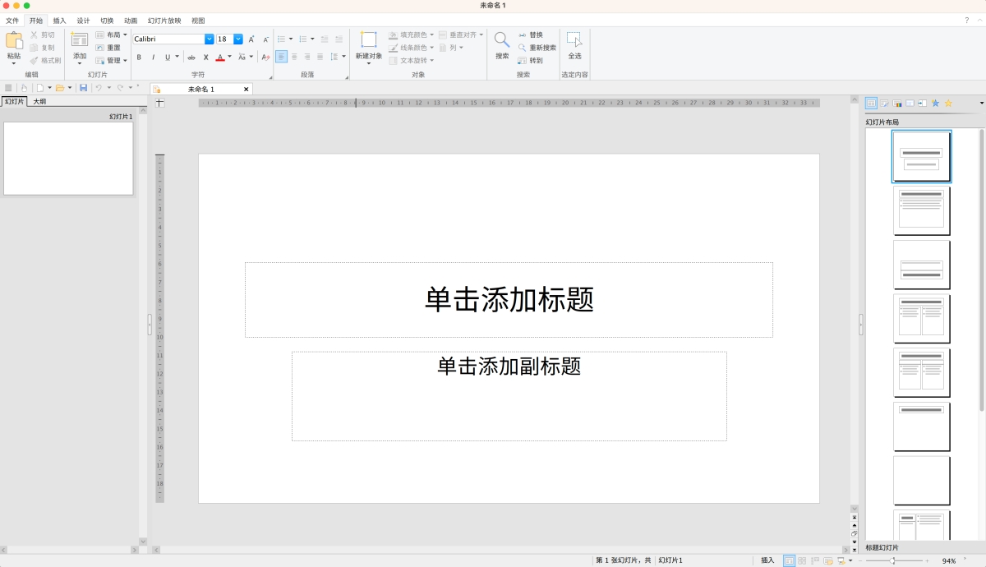Click the New Object (新建对象) icon
Image resolution: width=986 pixels, height=567 pixels.
368,40
